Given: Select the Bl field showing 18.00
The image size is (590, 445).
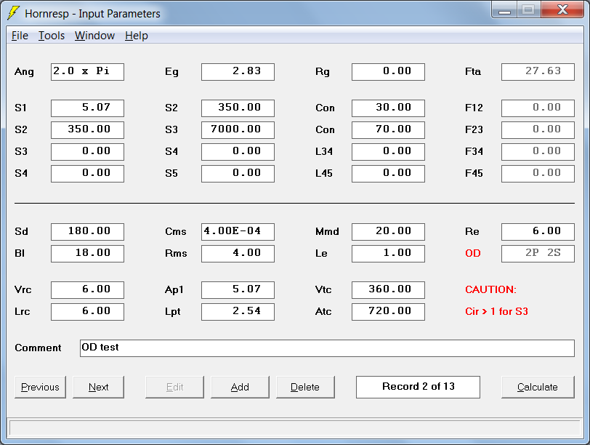Looking at the screenshot, I should [87, 254].
